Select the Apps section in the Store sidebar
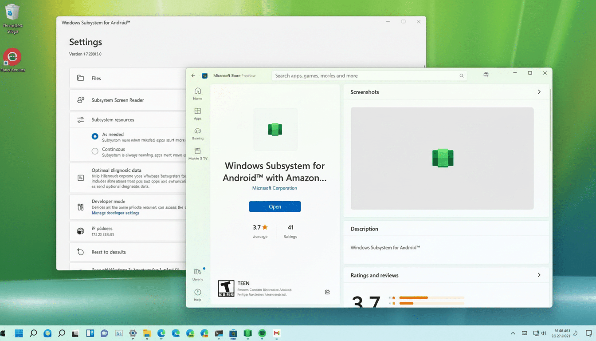The image size is (596, 341). coord(197,114)
